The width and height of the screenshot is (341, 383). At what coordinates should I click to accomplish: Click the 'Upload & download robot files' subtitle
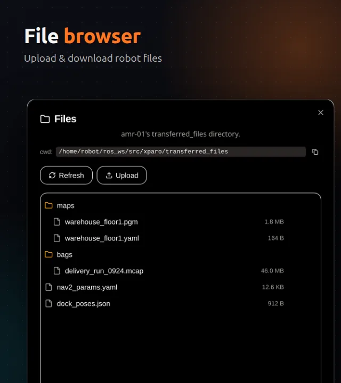click(93, 59)
